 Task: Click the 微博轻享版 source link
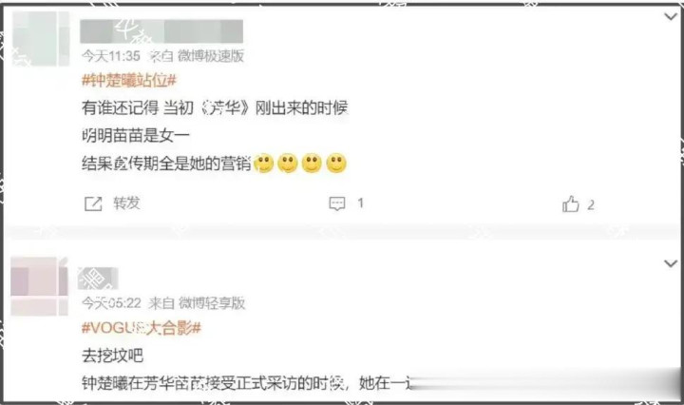pyautogui.click(x=212, y=303)
